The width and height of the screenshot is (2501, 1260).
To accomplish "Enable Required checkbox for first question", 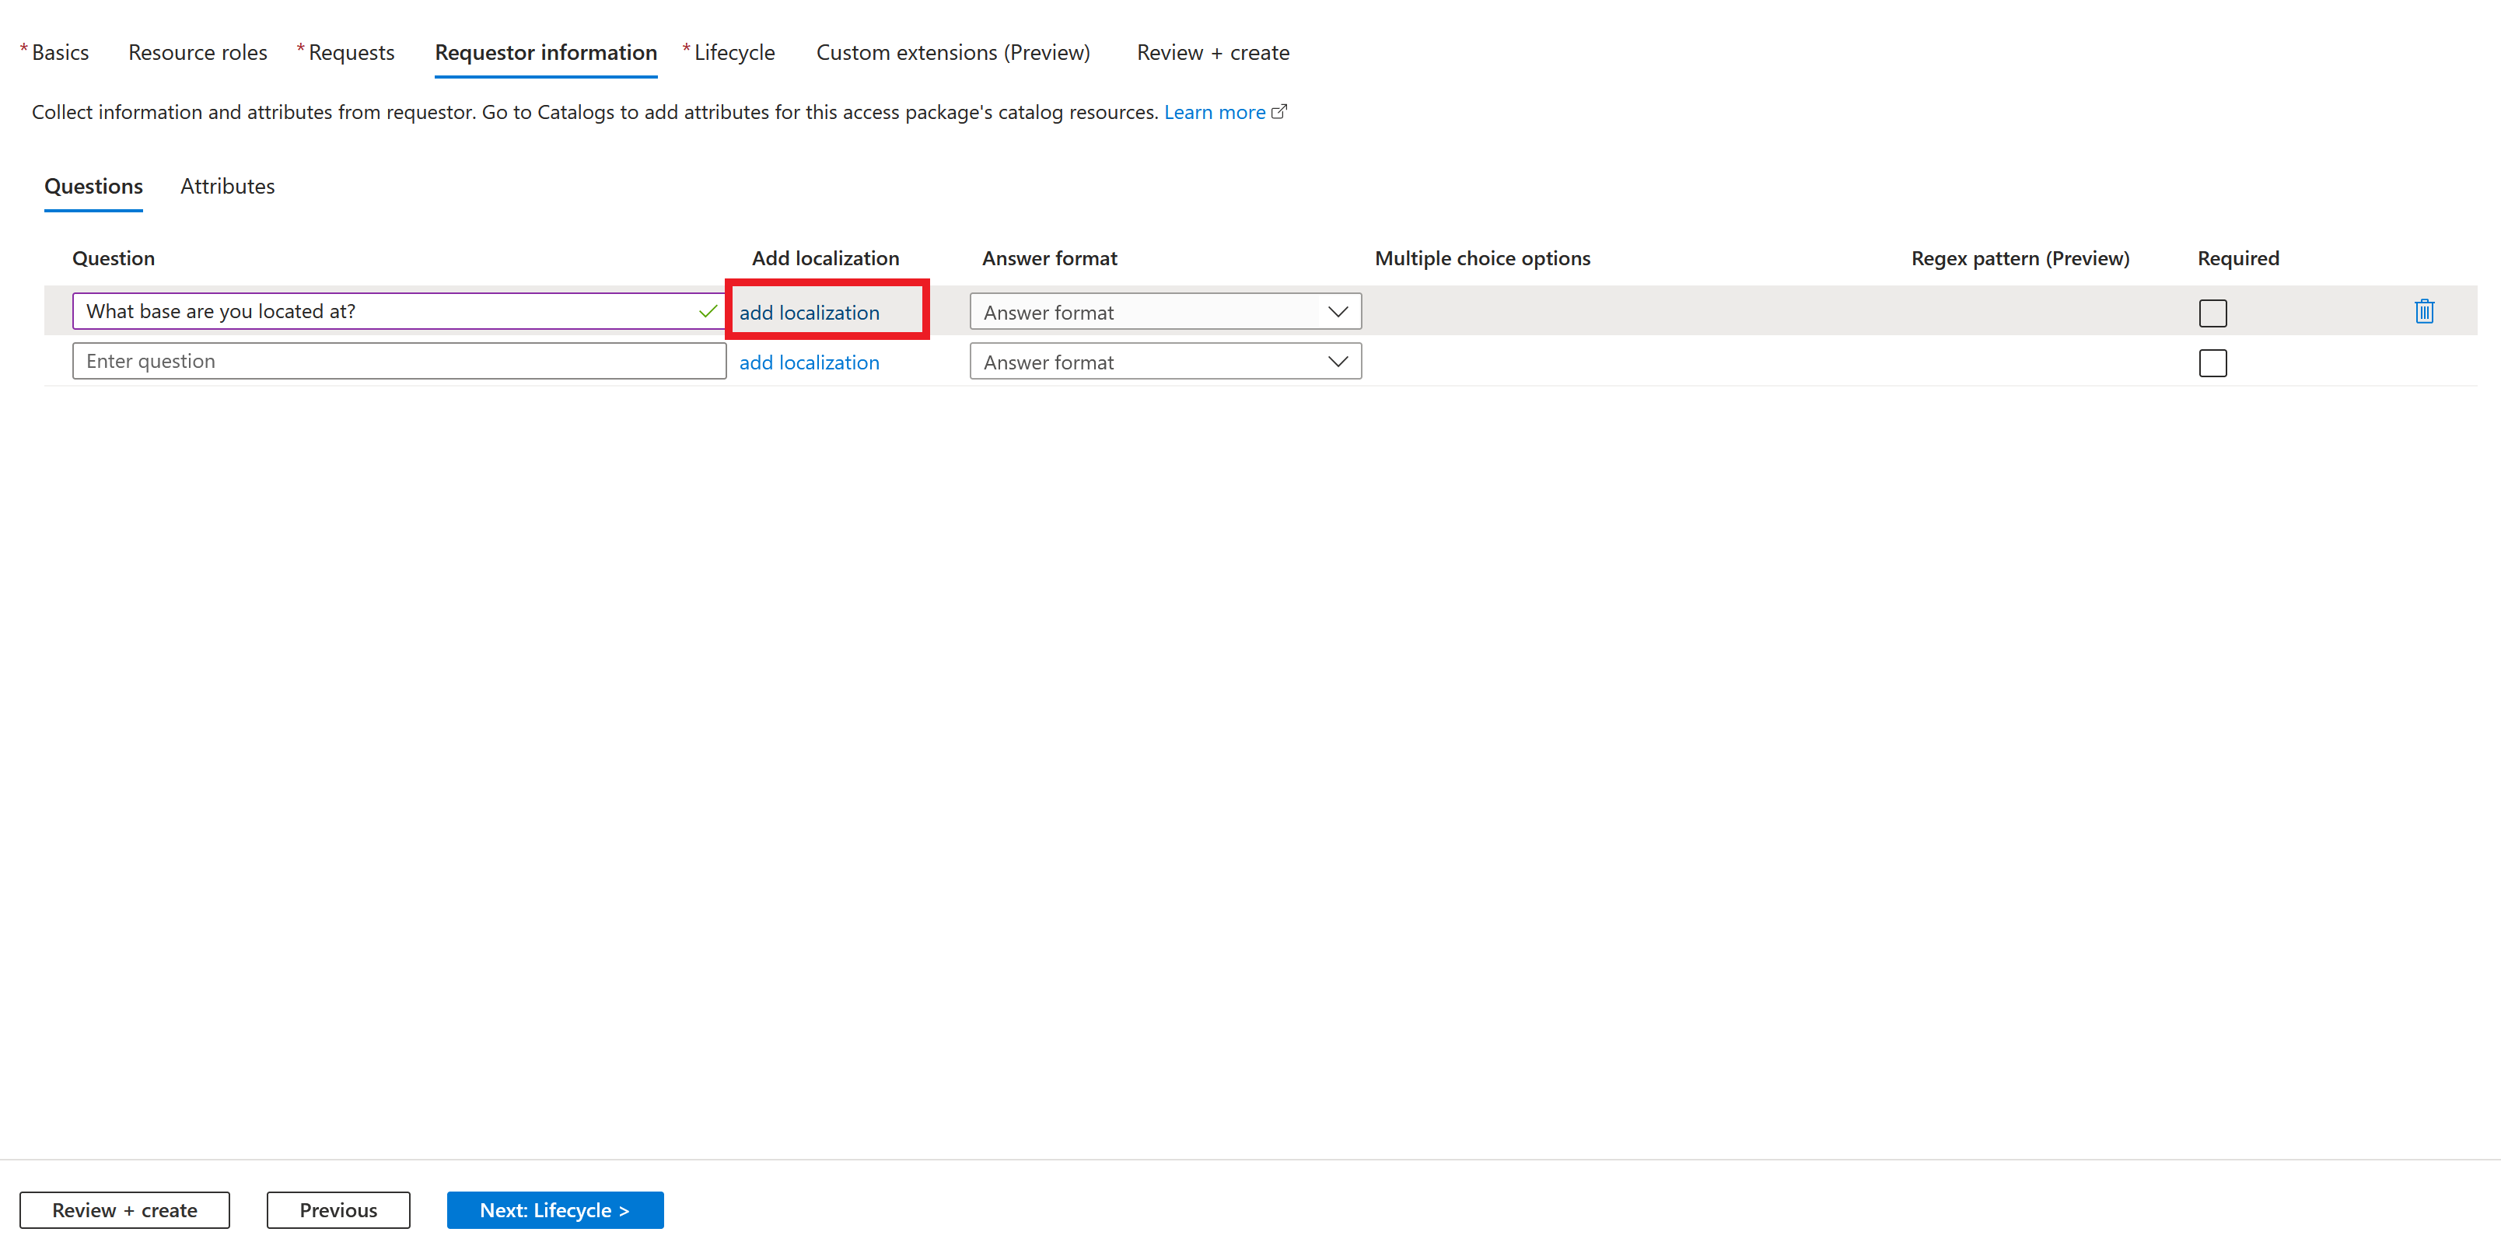I will pyautogui.click(x=2212, y=312).
